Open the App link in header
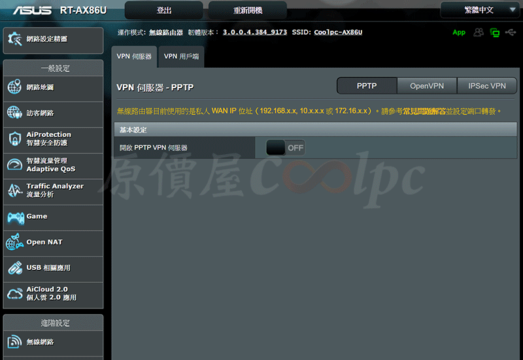Screen dimensions: 523x360 [x=459, y=32]
